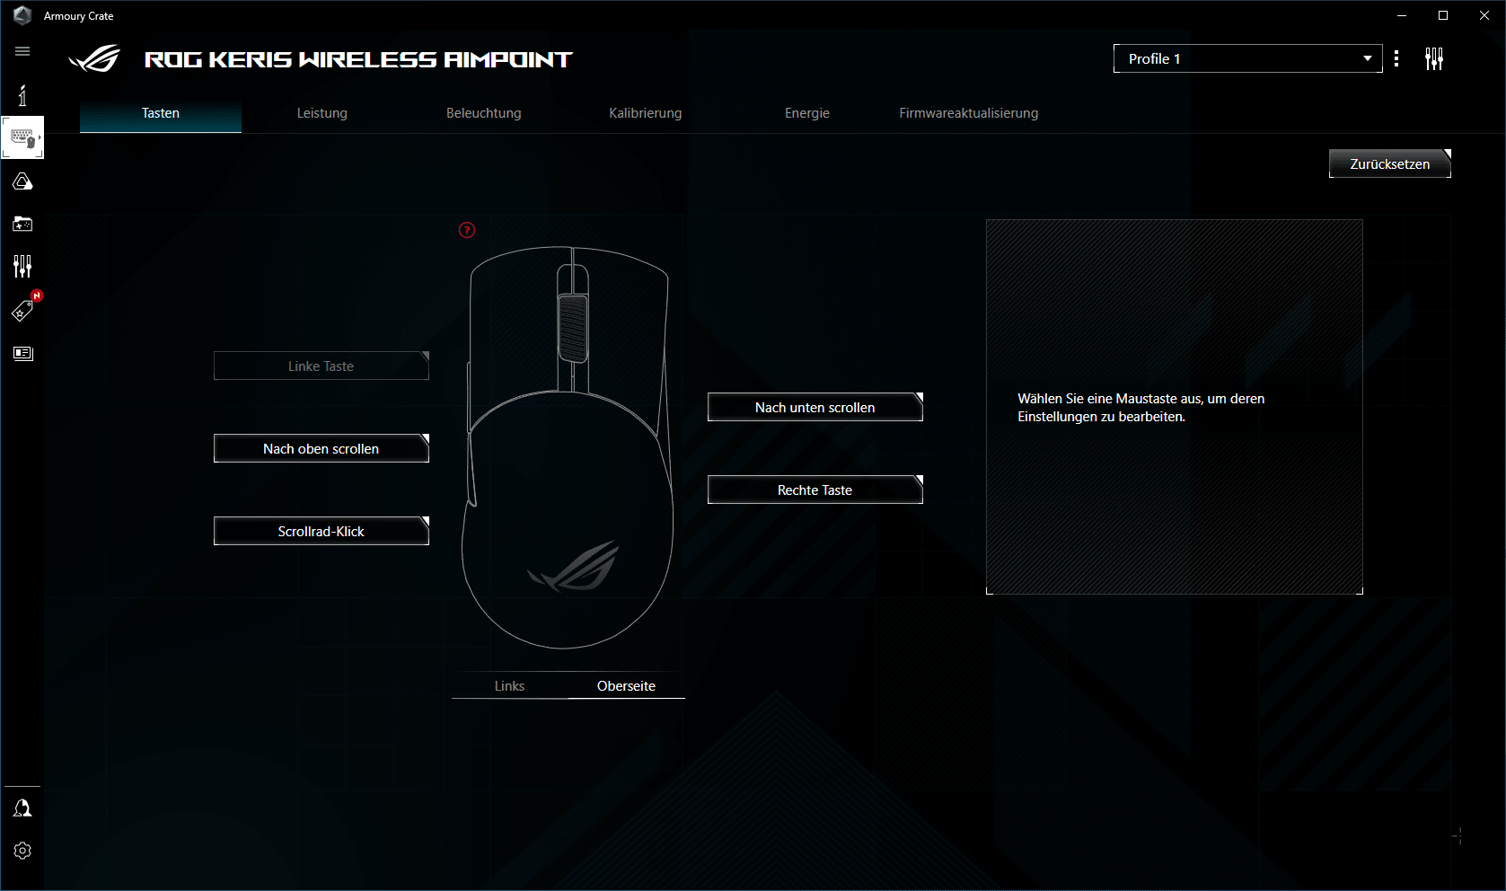Click the Devices keyboard-mouse sidebar icon
The width and height of the screenshot is (1506, 891).
(x=22, y=137)
